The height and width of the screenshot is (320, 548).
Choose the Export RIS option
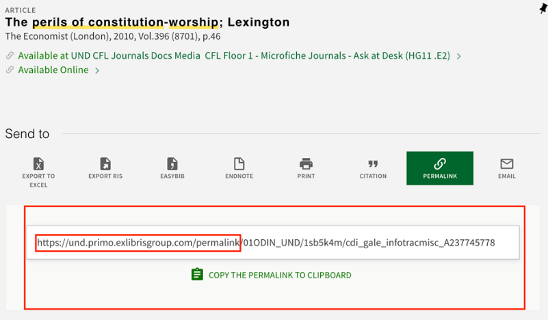(105, 168)
